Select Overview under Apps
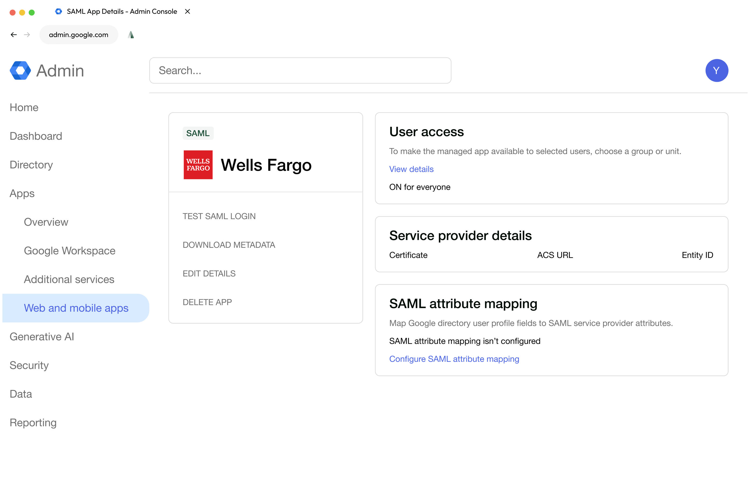The image size is (750, 486). pyautogui.click(x=46, y=222)
